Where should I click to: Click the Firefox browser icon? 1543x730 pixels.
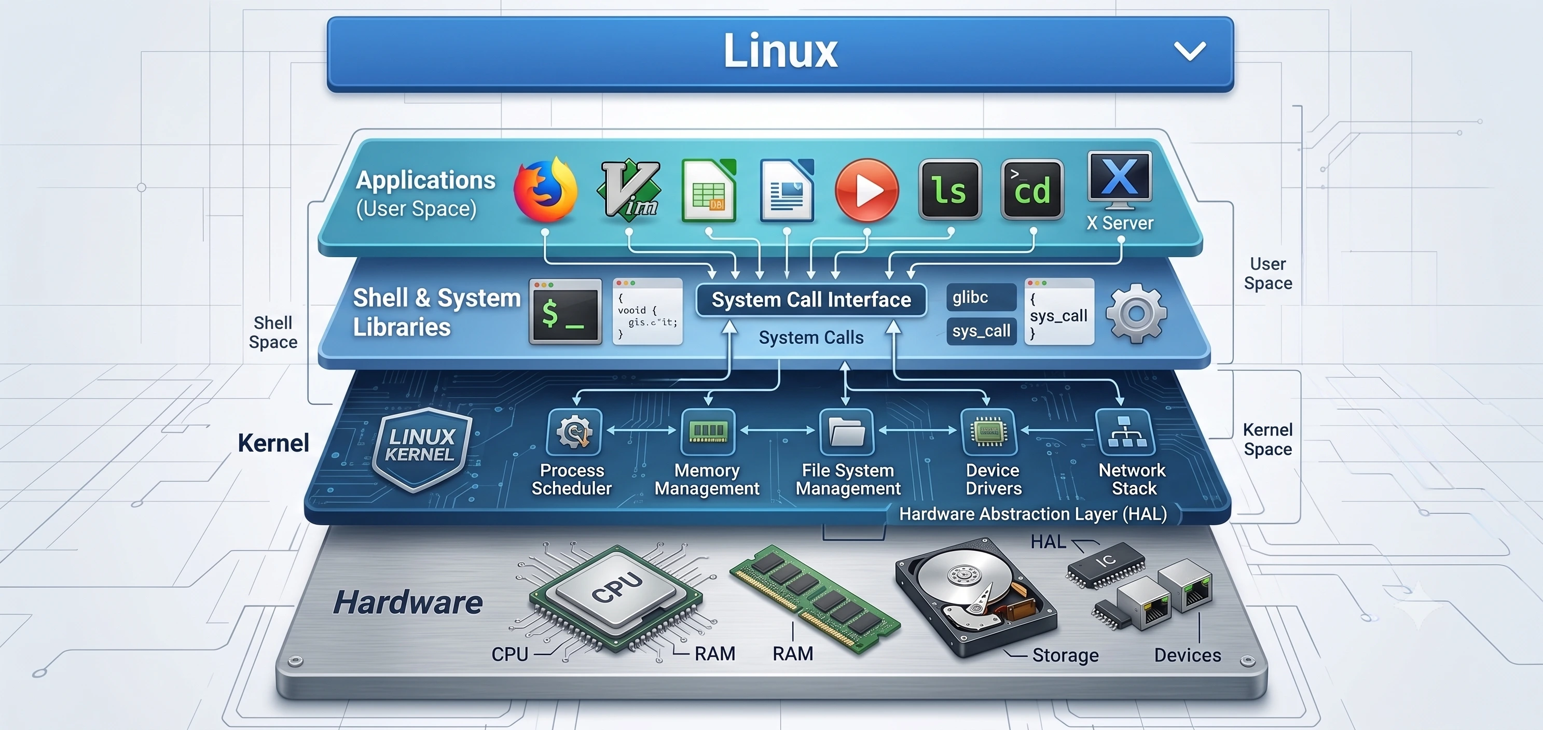(546, 190)
